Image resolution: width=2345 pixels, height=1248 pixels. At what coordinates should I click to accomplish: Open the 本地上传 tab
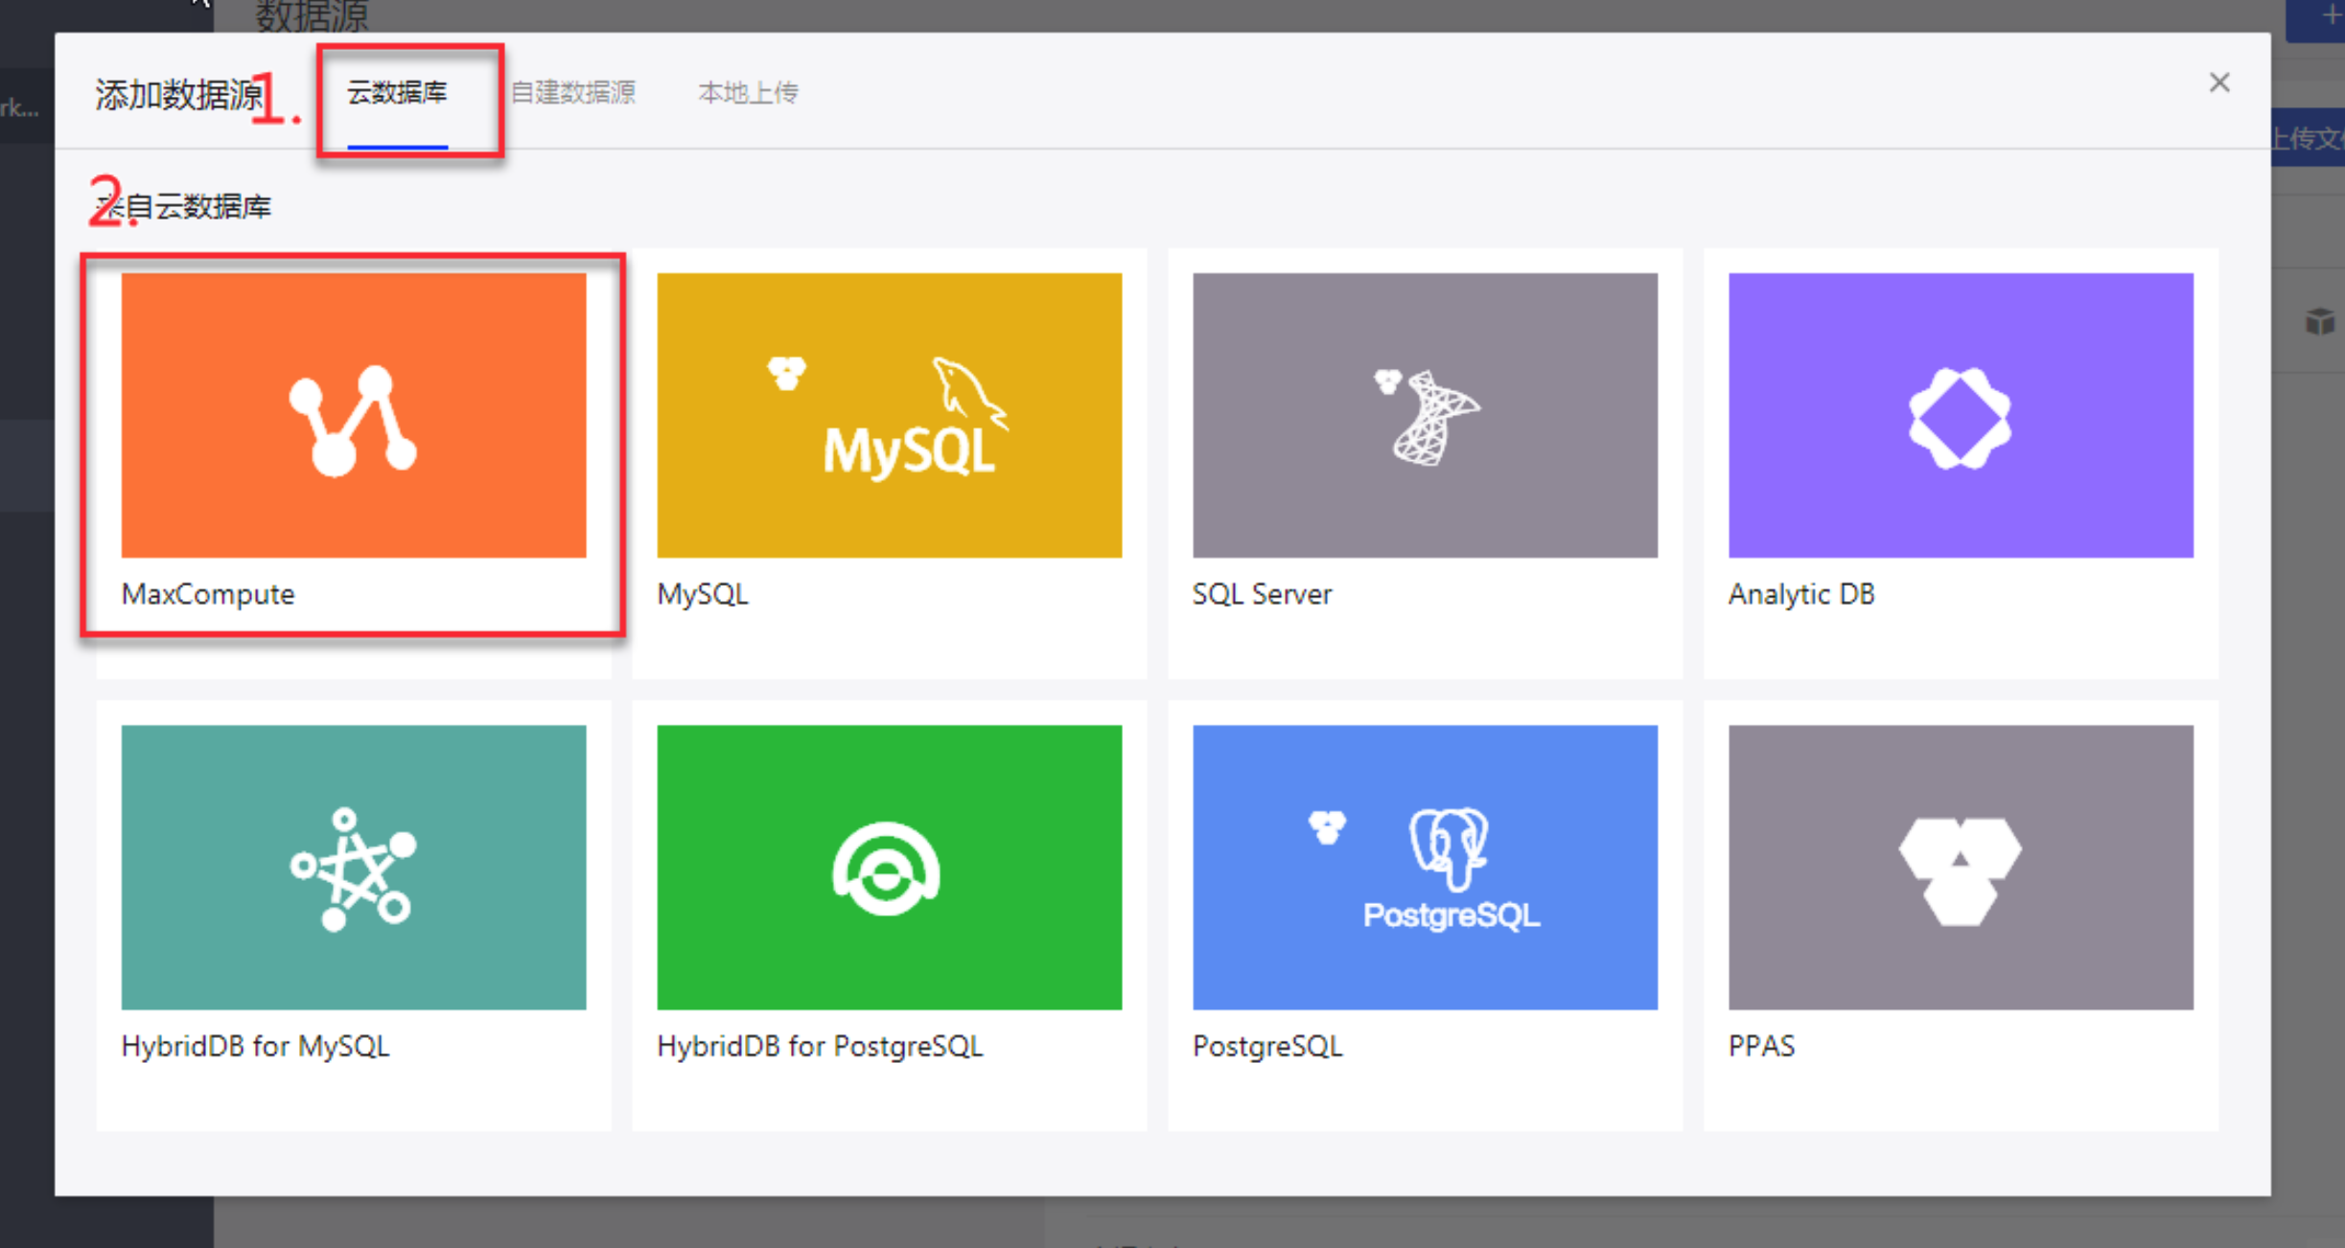point(748,93)
